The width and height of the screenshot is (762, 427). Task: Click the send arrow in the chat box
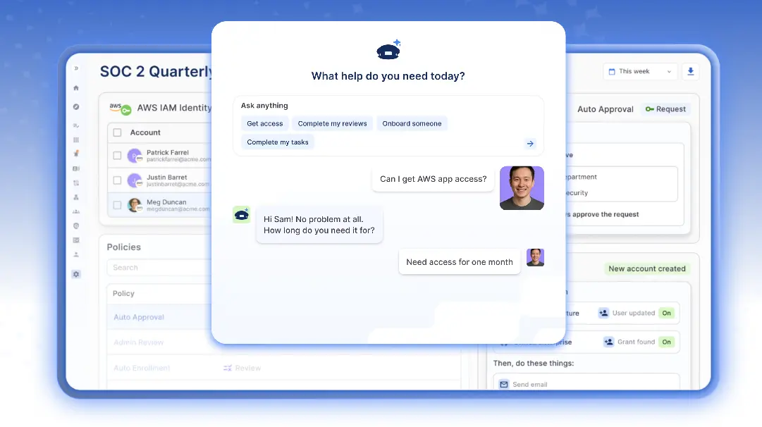530,144
